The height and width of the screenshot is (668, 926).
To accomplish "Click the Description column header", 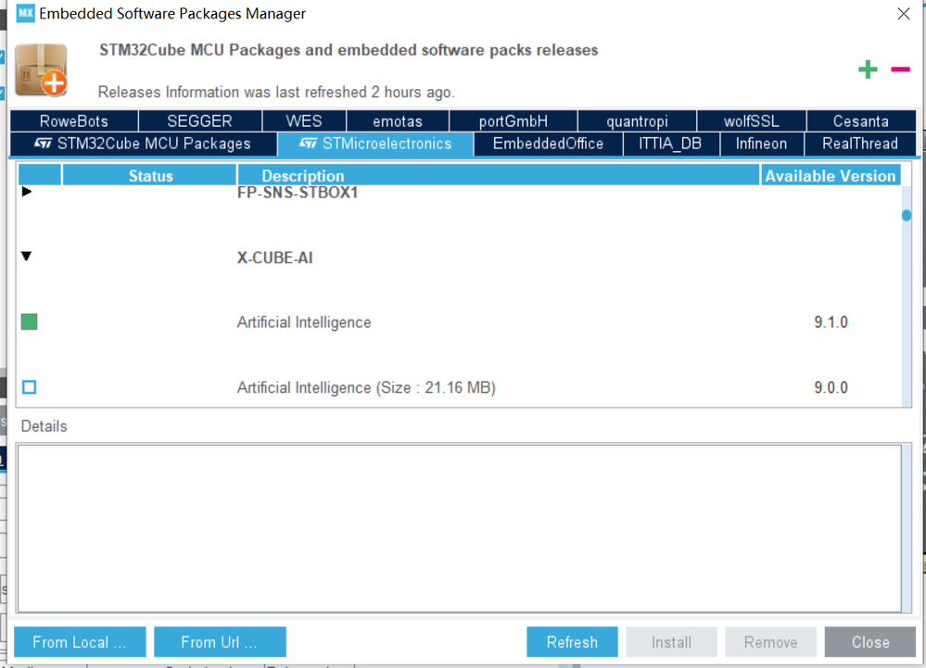I will pos(498,176).
